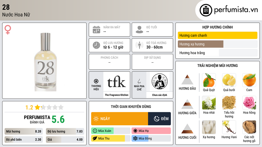Click the filled gold rating star
262x147 pixels.
37,107
